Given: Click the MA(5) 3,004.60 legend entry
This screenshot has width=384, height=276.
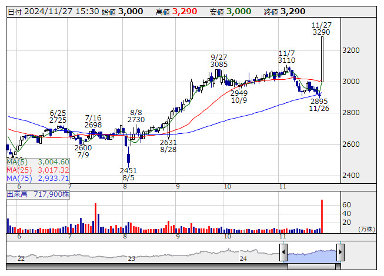Looking at the screenshot, I should point(38,162).
